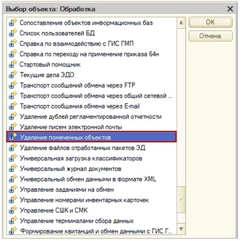Click the icon beside Список пользователей БД
This screenshot has width=241, height=241.
[x=13, y=33]
